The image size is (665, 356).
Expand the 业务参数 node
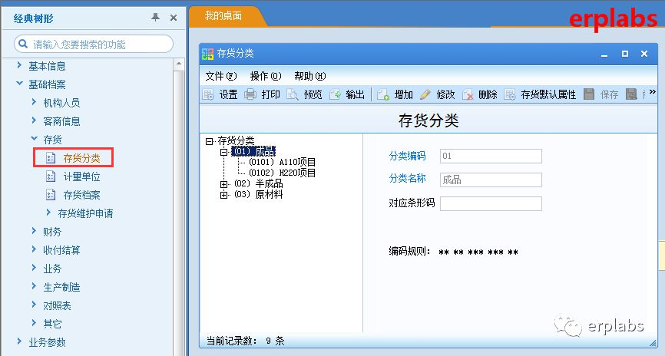click(19, 341)
